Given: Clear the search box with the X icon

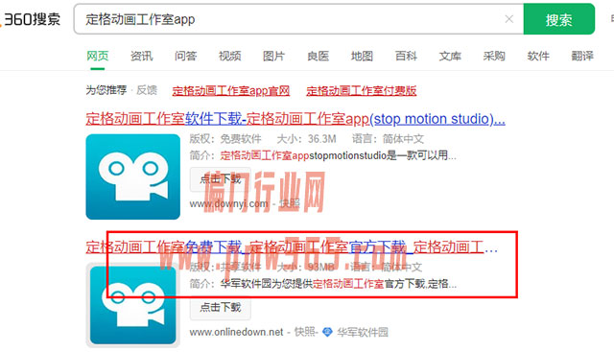Looking at the screenshot, I should click(x=509, y=19).
